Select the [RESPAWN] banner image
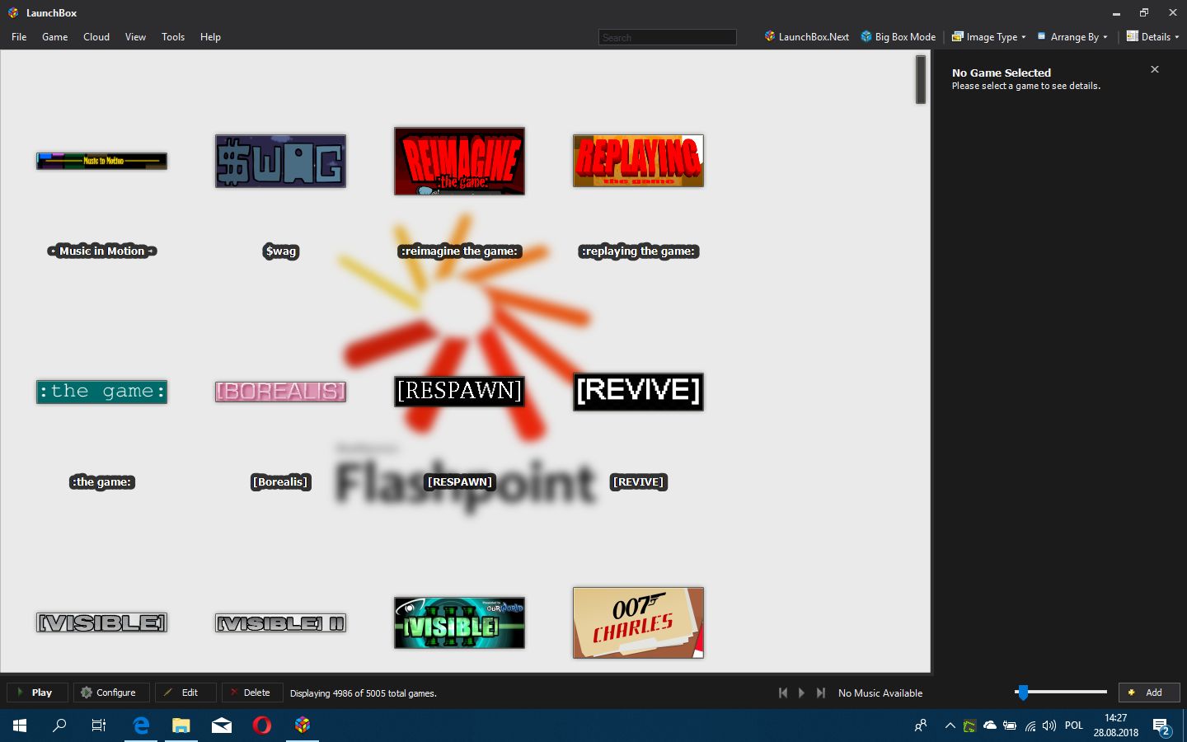 (x=459, y=392)
